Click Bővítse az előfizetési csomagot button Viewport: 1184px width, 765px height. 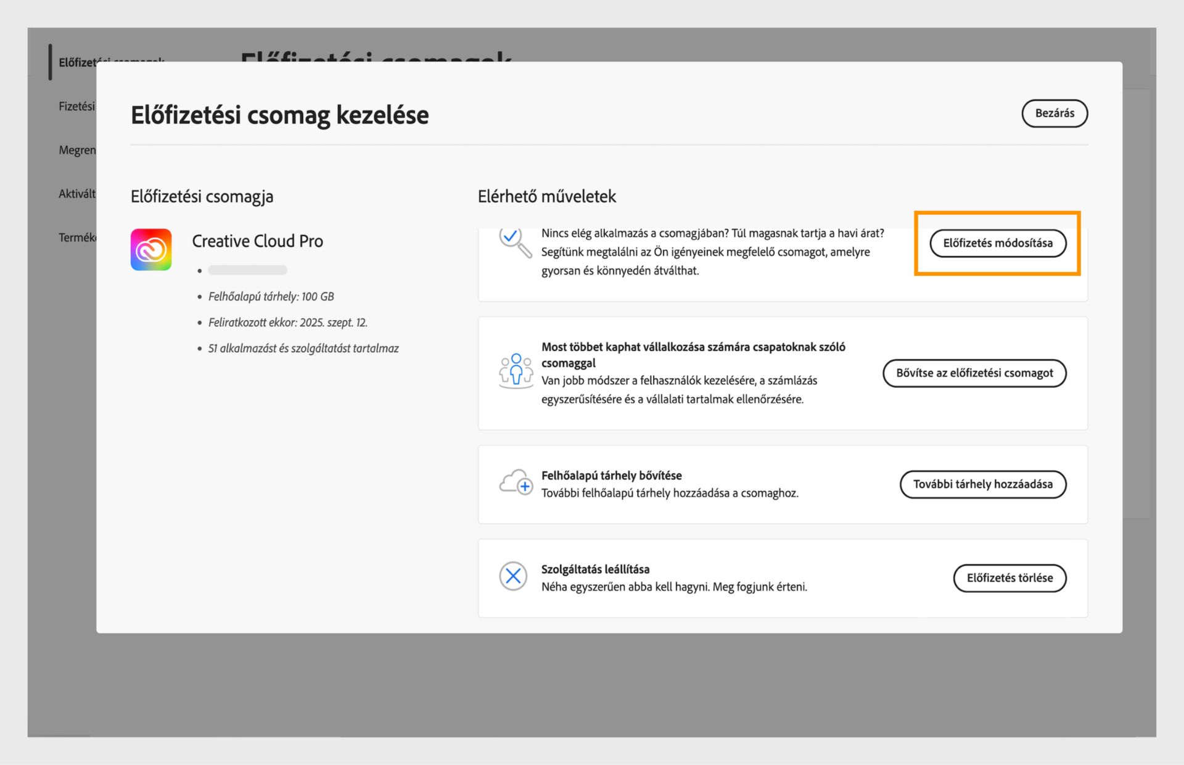[x=974, y=373]
